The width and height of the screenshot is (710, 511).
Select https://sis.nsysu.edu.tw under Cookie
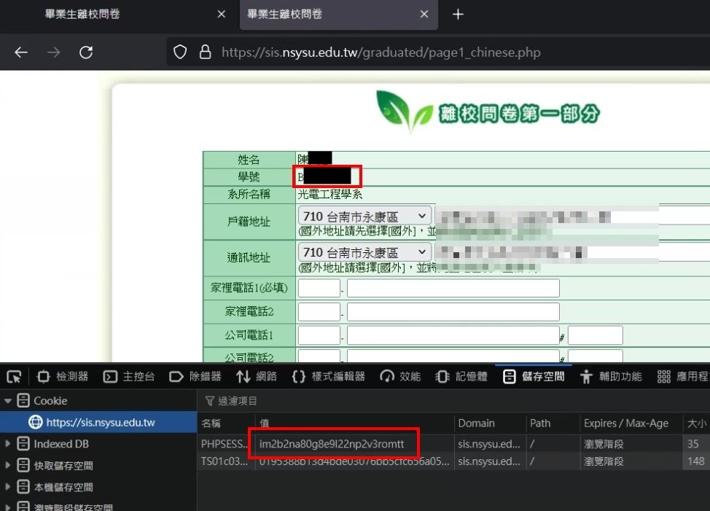click(101, 422)
